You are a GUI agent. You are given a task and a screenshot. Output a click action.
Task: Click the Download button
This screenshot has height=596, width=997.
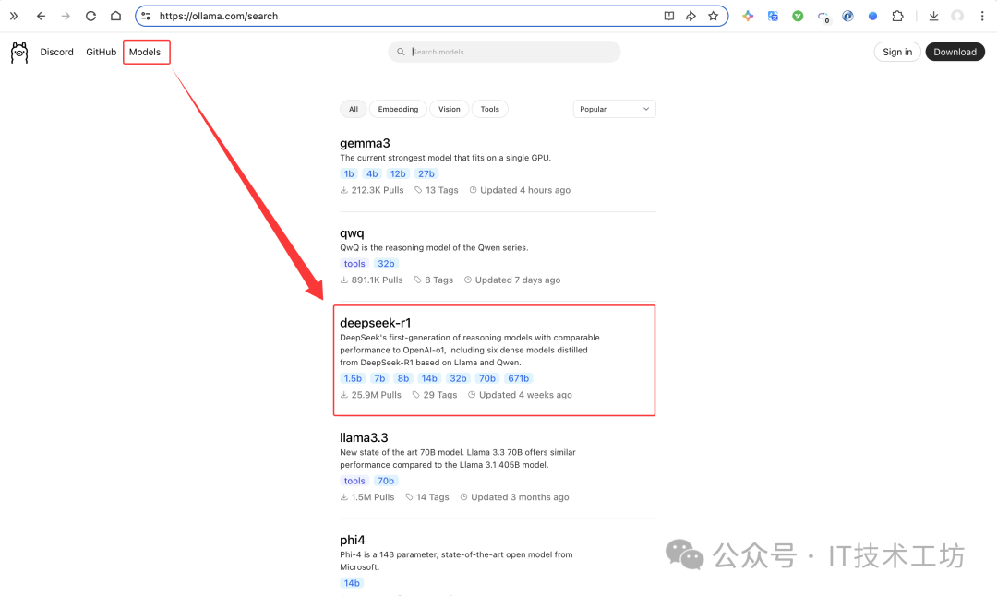coord(955,52)
